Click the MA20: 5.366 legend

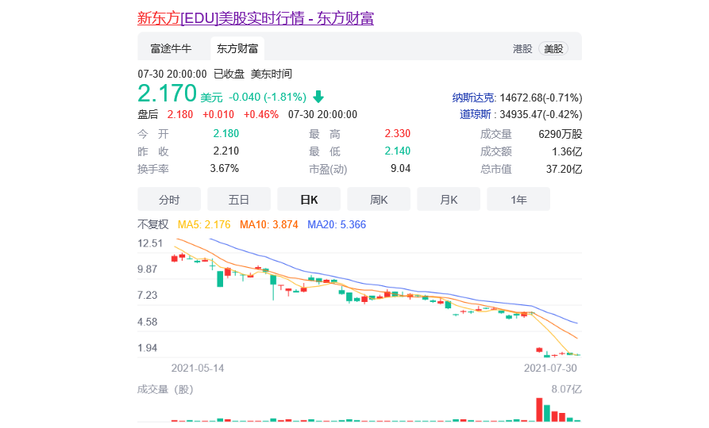[337, 224]
